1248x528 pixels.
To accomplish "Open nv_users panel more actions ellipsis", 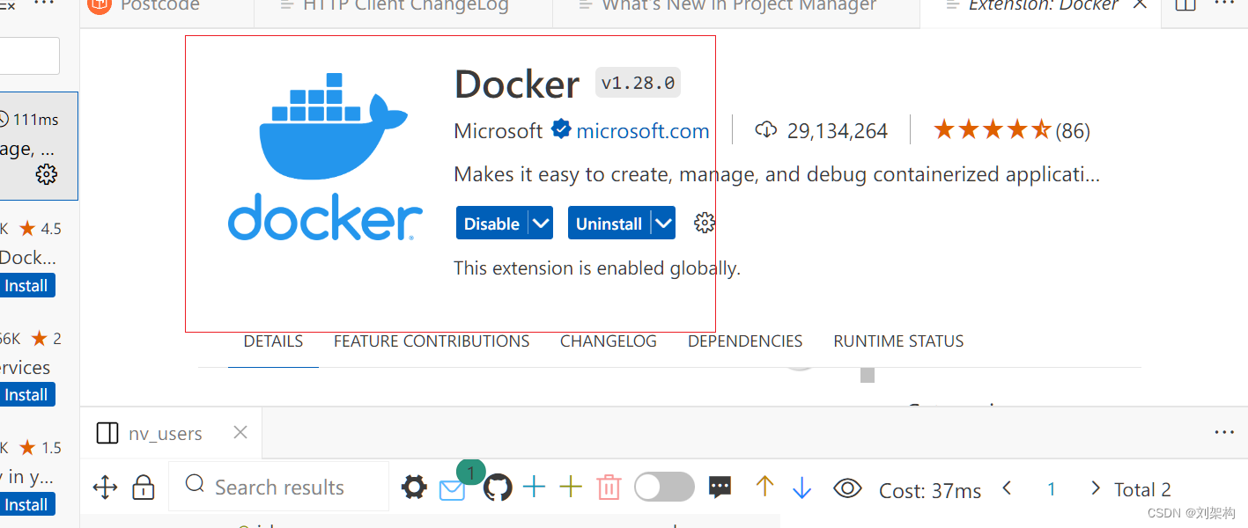I will pyautogui.click(x=1224, y=432).
